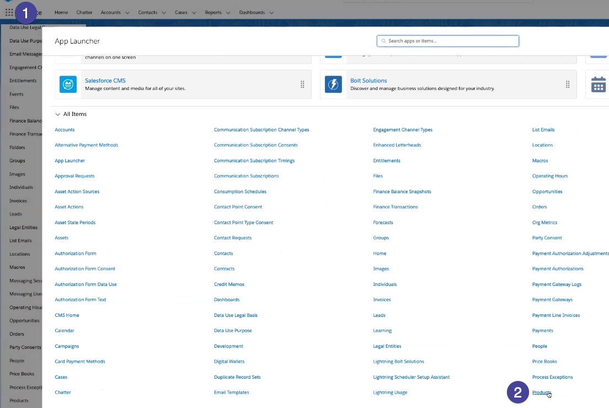
Task: Open the Consumption Schedules link
Action: click(x=240, y=192)
